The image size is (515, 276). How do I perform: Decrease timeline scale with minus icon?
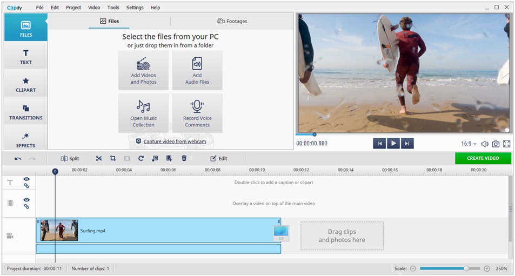(x=413, y=268)
